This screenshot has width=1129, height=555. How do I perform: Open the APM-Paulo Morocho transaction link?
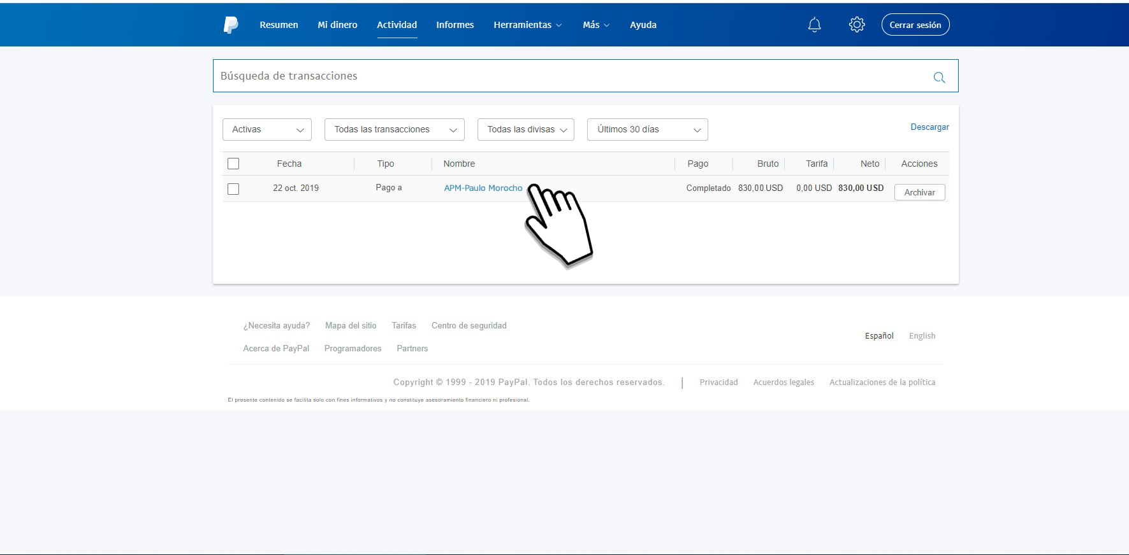click(483, 188)
